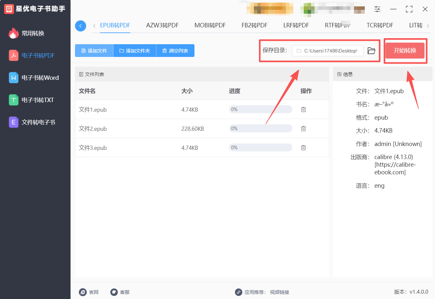The image size is (435, 299).
Task: Click the 添加文件 button
Action: [x=94, y=51]
